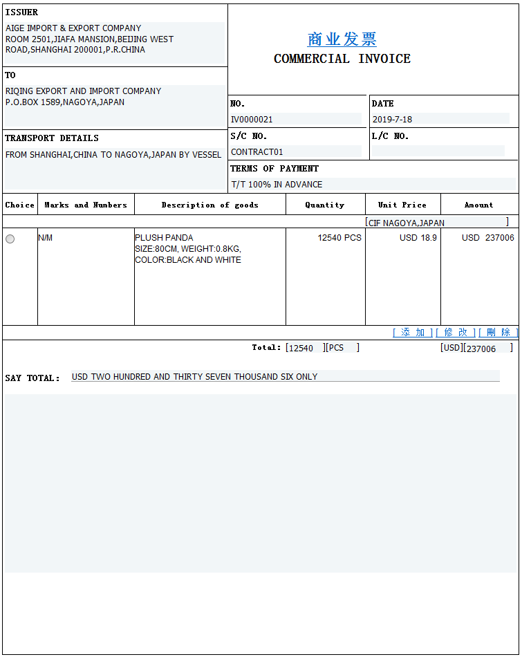
Task: Click the Total quantity field 12540
Action: [304, 349]
